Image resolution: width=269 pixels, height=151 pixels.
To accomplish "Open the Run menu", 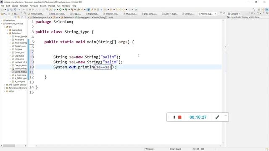I will (58, 6).
